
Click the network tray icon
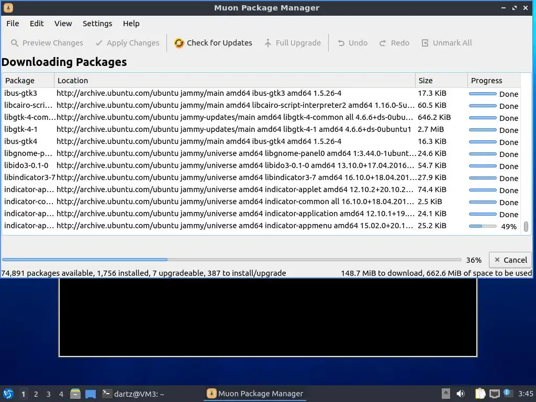click(x=494, y=394)
